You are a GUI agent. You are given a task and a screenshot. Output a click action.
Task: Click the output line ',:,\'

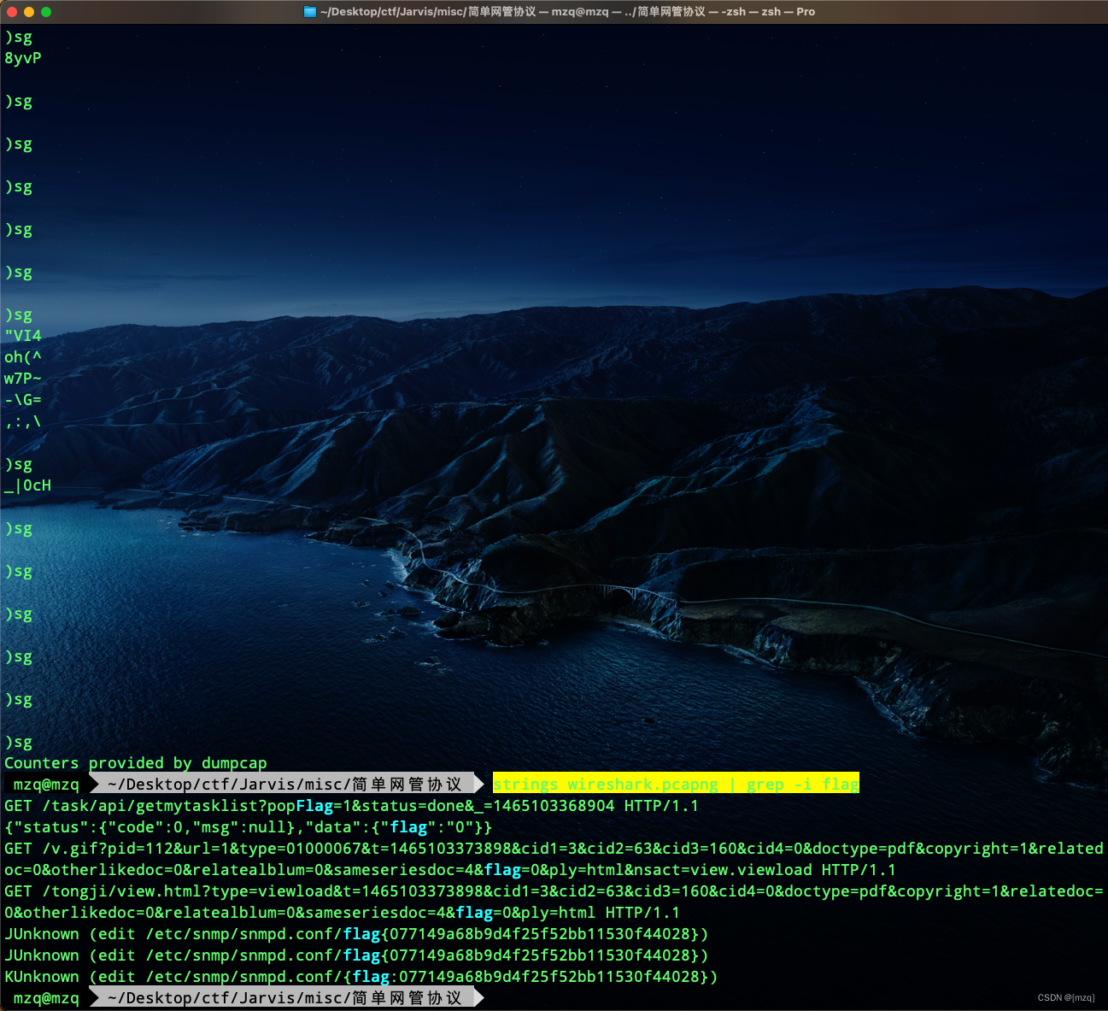pos(23,421)
